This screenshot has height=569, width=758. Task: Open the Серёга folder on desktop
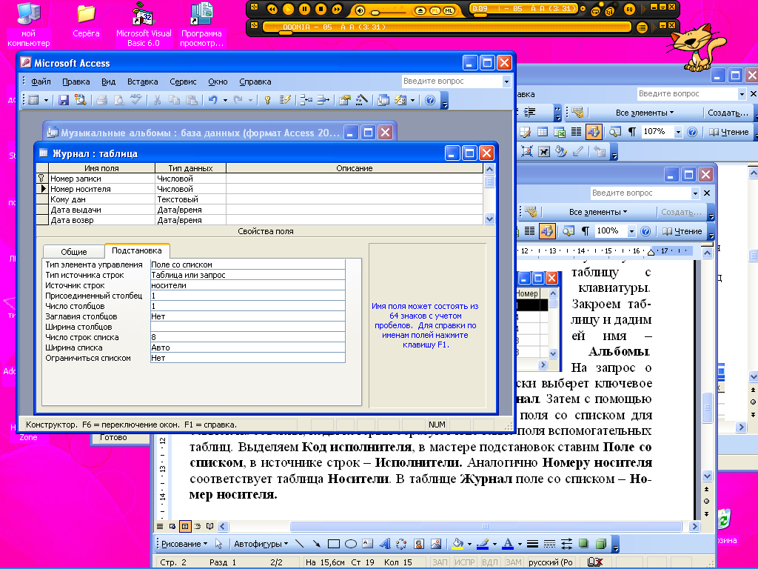click(86, 21)
